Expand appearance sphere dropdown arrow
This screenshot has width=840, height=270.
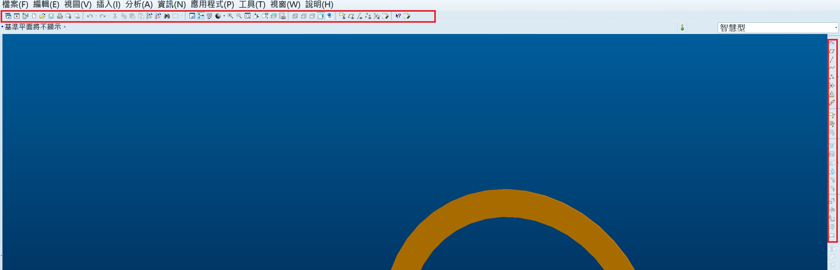224,16
